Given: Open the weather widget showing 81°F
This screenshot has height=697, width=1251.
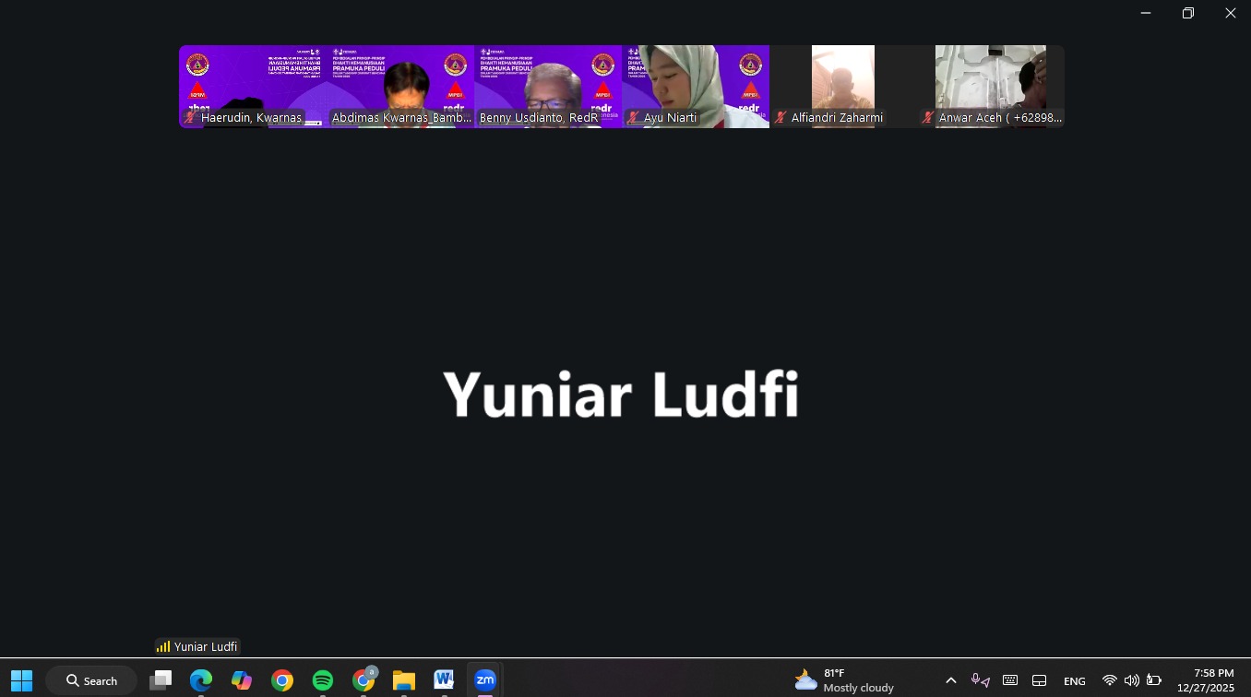Looking at the screenshot, I should pos(844,680).
